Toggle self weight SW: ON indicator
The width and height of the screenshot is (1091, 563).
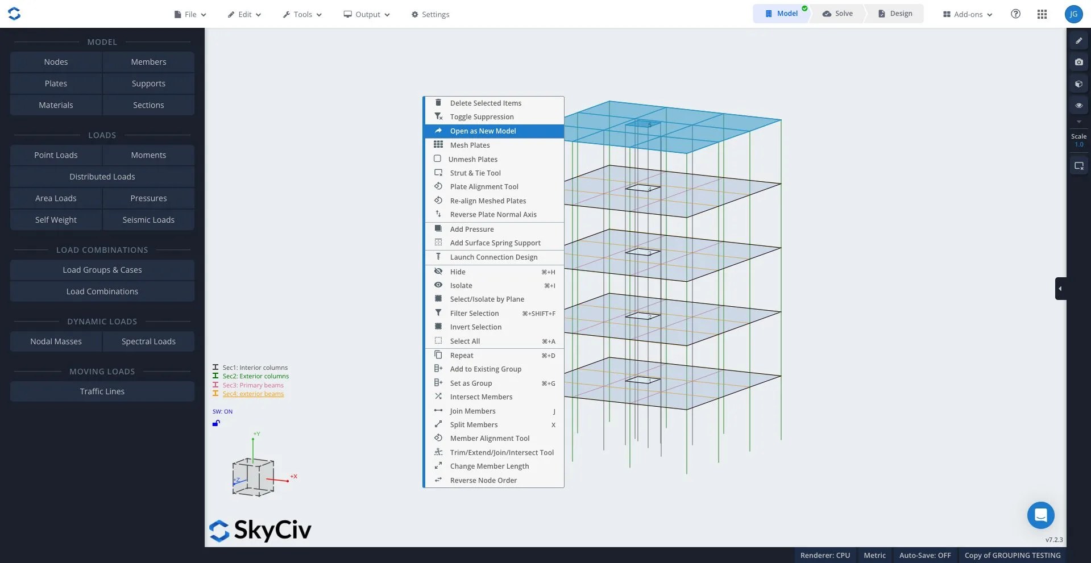222,411
